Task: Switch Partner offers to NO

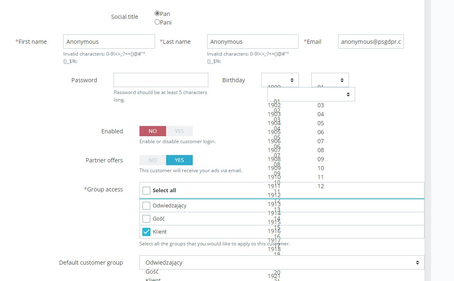Action: [153, 160]
